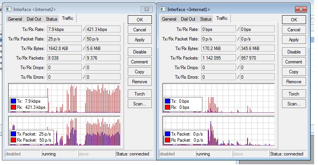Click Internet1 packet-rate traffic graph

click(219, 131)
